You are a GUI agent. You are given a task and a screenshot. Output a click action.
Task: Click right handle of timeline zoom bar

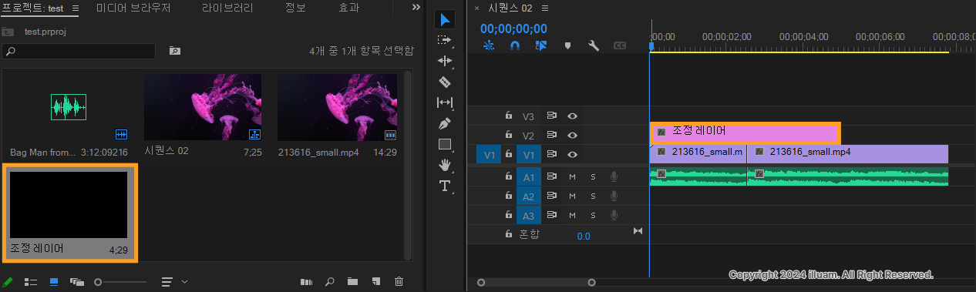[592, 283]
